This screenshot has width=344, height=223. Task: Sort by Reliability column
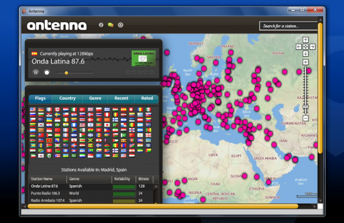point(124,179)
